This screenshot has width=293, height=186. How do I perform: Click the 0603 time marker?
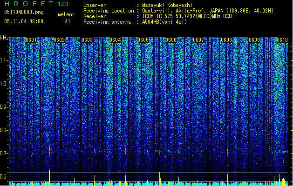[x=87, y=40]
